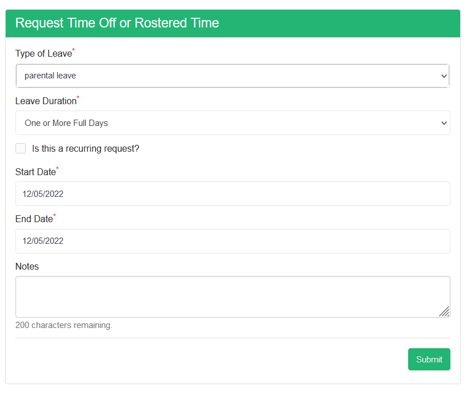475x395 pixels.
Task: Focus the Start Date input field
Action: pos(233,194)
